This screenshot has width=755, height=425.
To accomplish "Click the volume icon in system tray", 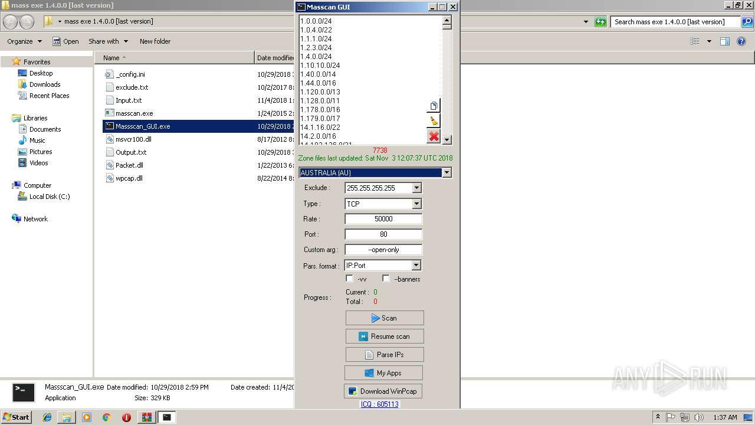I will 699,417.
